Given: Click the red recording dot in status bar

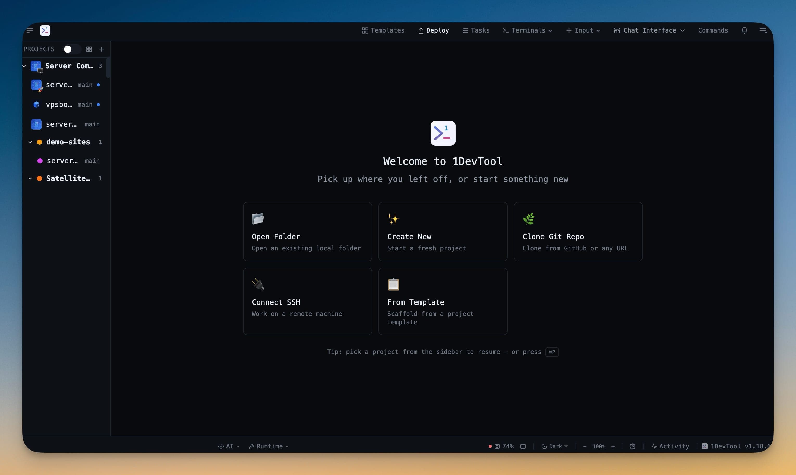Looking at the screenshot, I should pos(490,446).
